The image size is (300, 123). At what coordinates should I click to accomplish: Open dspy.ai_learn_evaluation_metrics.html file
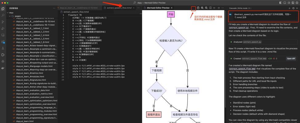[34, 94]
